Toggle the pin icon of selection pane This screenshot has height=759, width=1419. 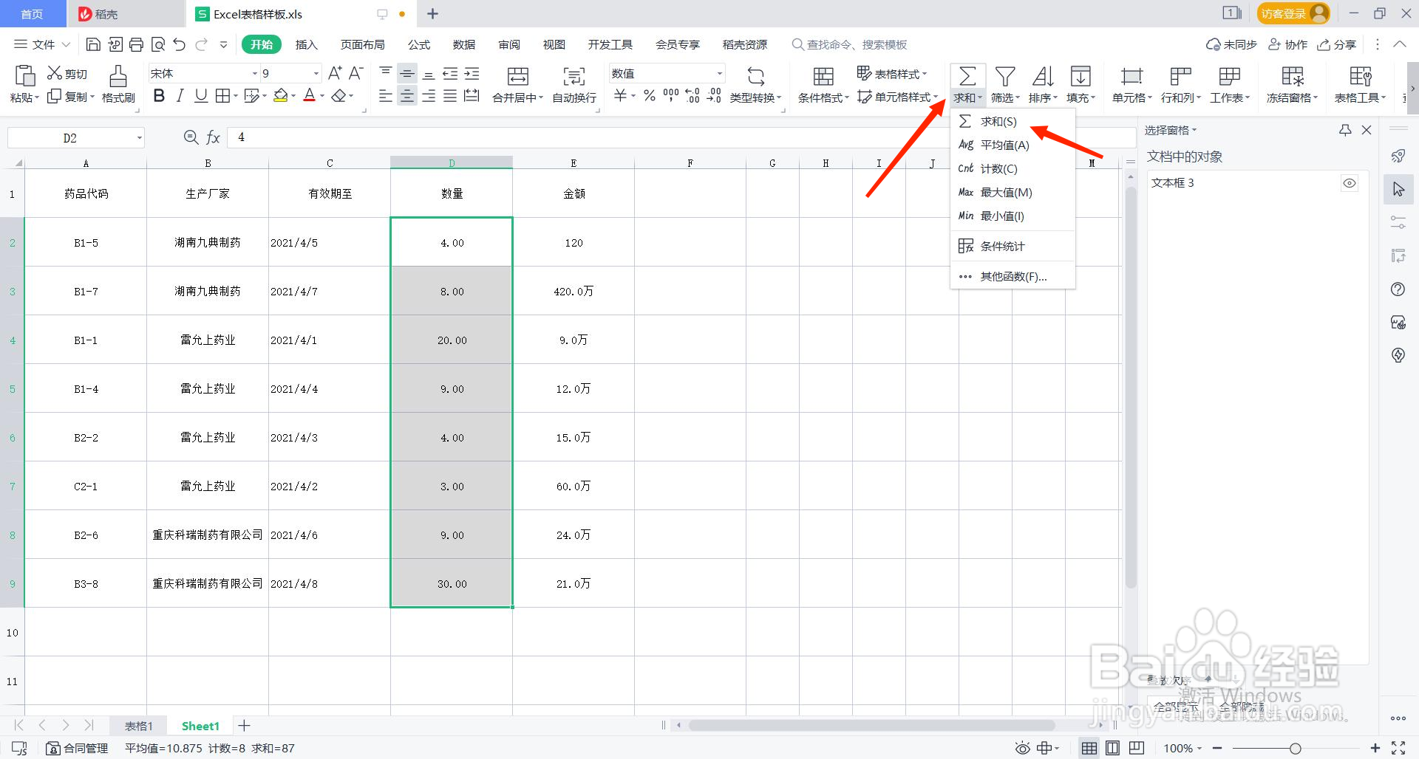point(1345,130)
